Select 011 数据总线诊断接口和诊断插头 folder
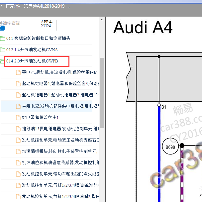 pos(38,39)
